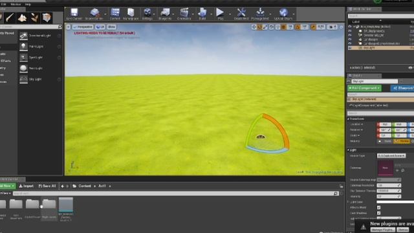Viewport: 414px width, 233px height.
Task: Open the Content toolbar button
Action: [115, 14]
